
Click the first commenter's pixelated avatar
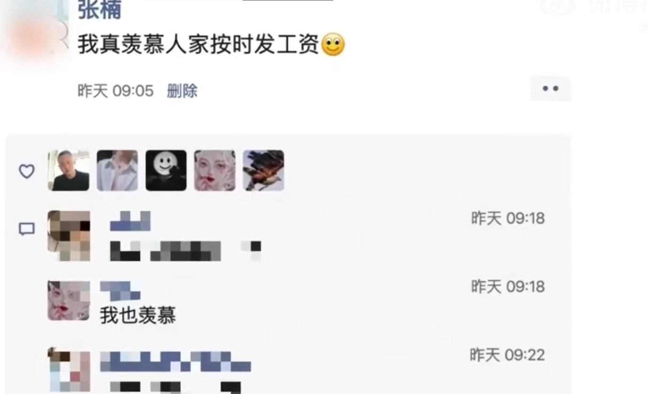pyautogui.click(x=69, y=236)
